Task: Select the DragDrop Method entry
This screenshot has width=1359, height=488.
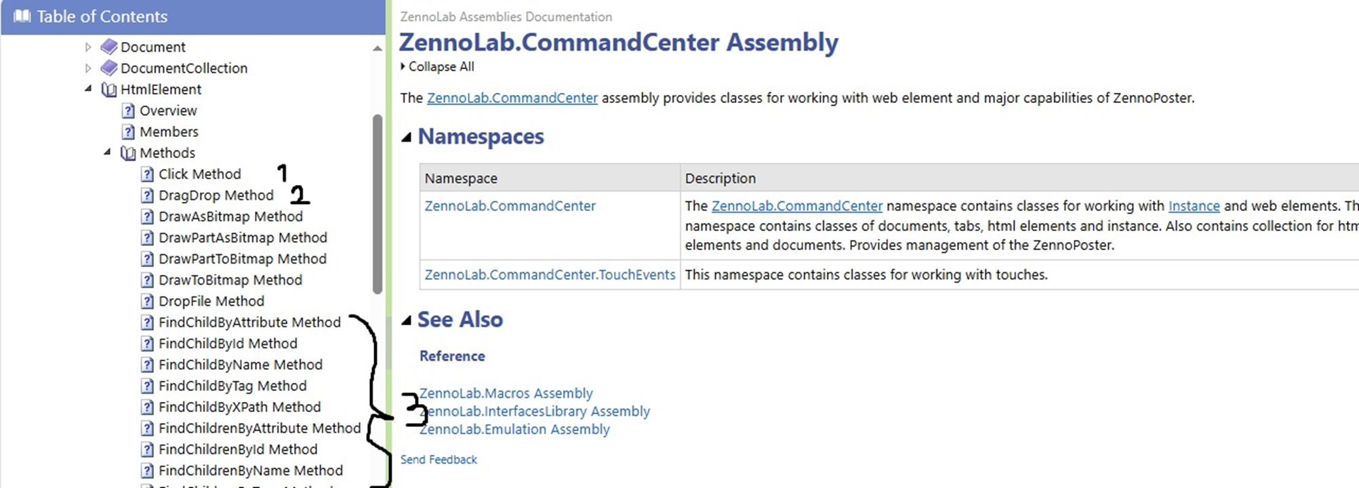Action: click(216, 195)
